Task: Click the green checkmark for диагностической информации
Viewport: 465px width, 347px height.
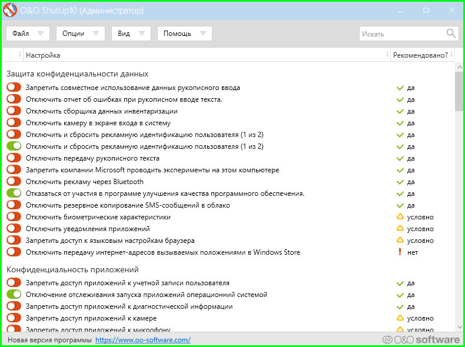Action: tap(400, 306)
